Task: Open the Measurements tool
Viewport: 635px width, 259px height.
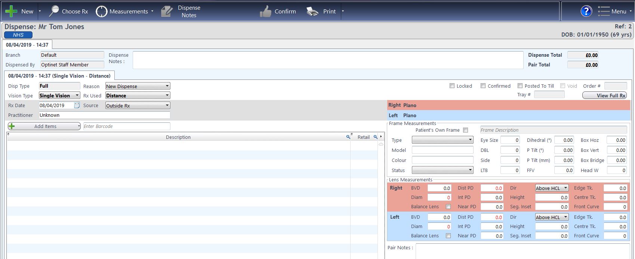Action: coord(101,12)
